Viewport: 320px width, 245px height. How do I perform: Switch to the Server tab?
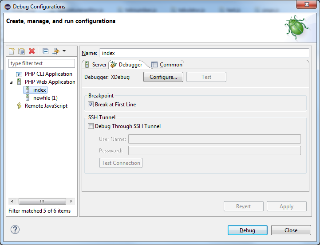click(x=95, y=65)
